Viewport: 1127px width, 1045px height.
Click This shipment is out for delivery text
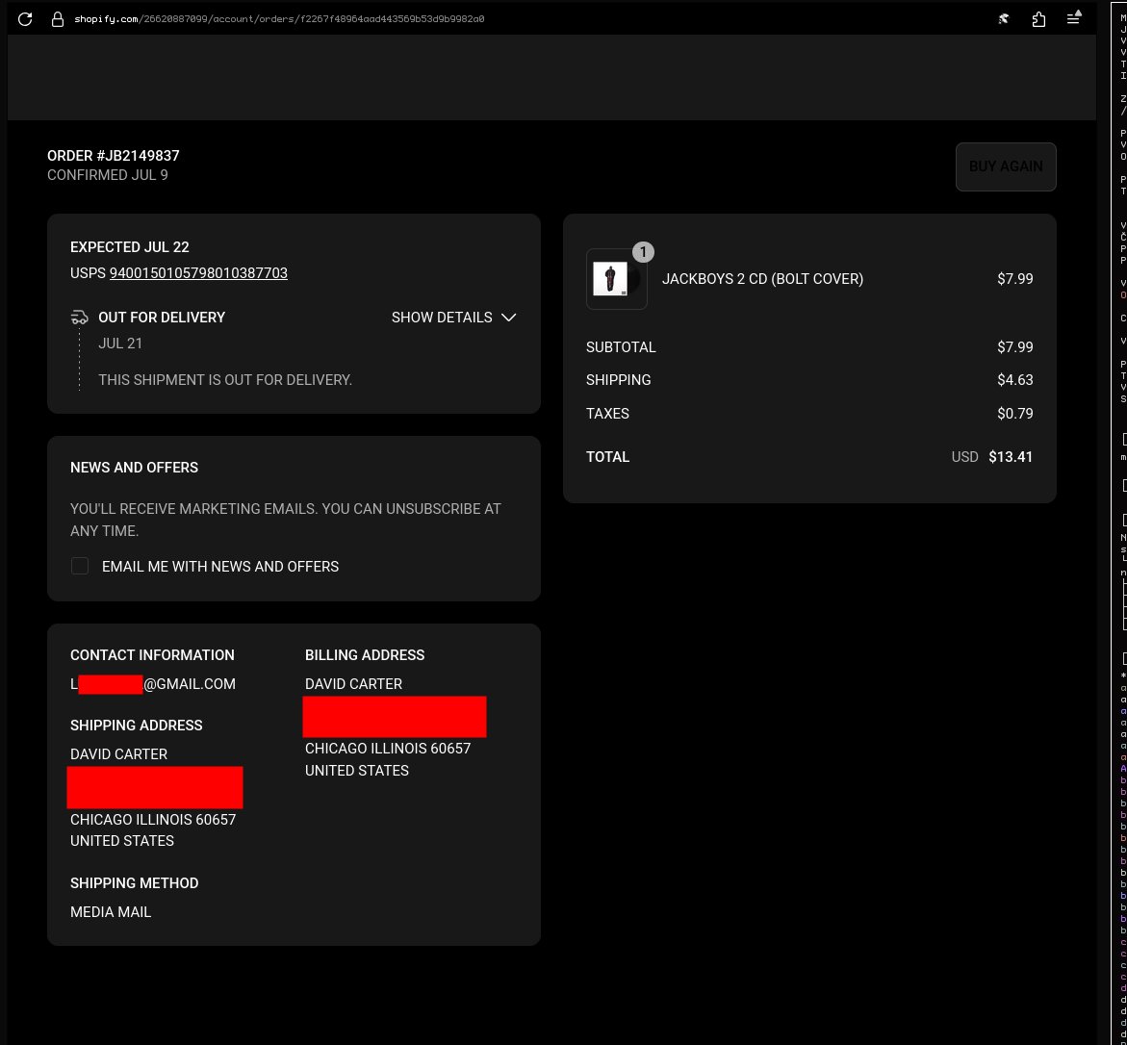point(225,380)
